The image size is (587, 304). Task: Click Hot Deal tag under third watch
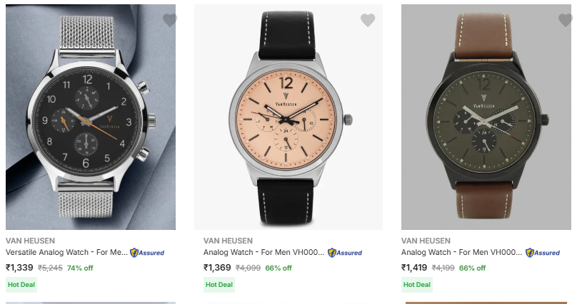coord(416,285)
